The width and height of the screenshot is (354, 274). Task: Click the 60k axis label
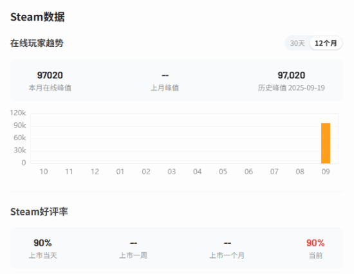click(x=20, y=138)
